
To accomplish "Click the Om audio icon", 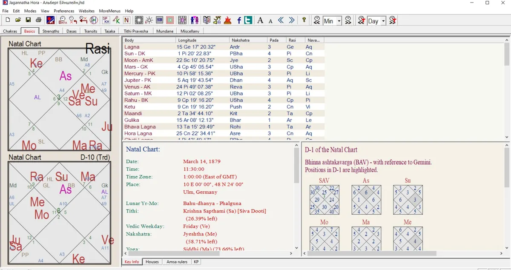I will [x=217, y=20].
